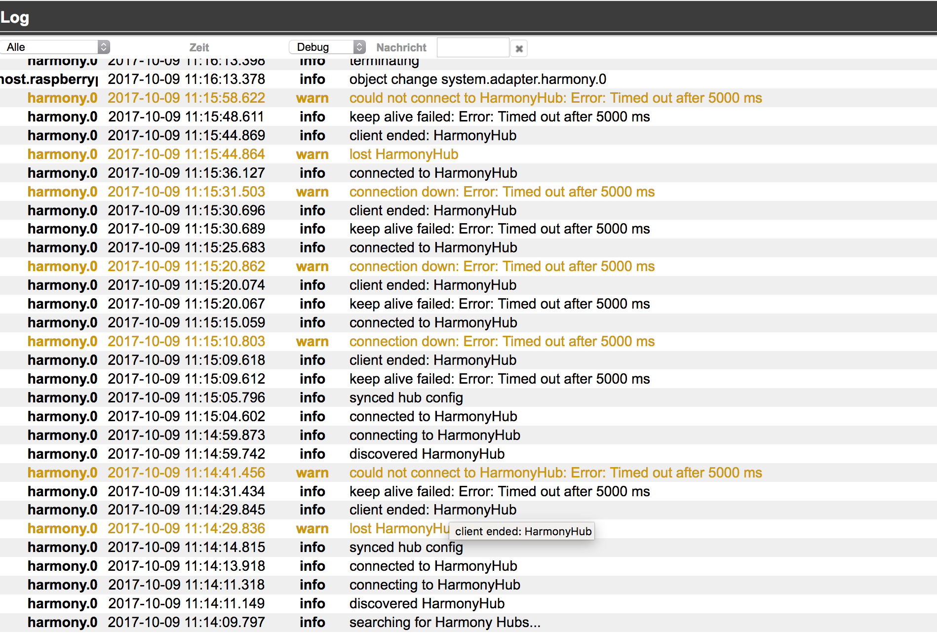Clear the Nachricht filter with the X icon

519,48
